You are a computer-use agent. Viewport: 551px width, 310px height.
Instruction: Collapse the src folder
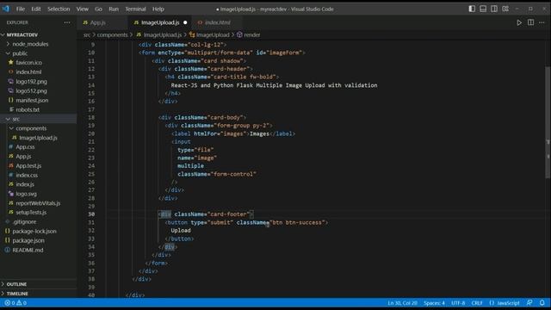point(38,119)
